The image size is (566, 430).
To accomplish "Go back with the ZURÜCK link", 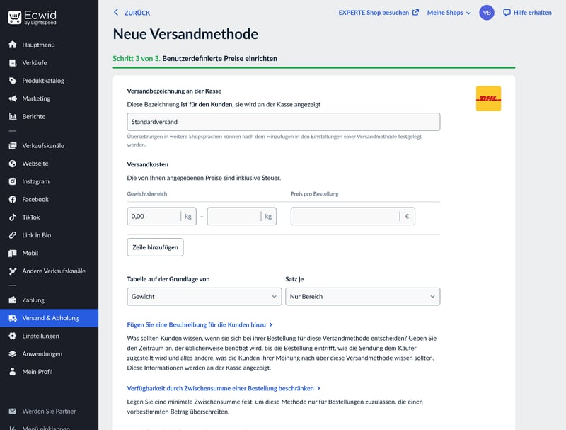I will [x=137, y=13].
